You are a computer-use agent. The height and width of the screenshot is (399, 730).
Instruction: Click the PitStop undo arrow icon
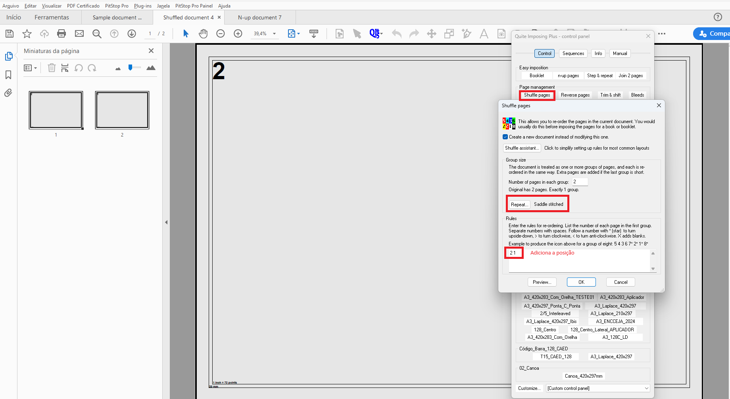397,34
